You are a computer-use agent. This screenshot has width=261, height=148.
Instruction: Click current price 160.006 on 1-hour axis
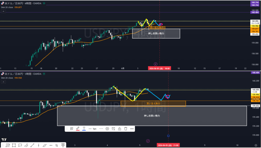point(255,90)
